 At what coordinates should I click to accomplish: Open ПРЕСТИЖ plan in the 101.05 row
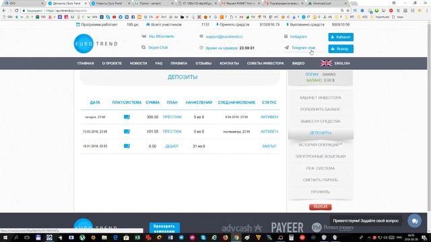pyautogui.click(x=172, y=132)
